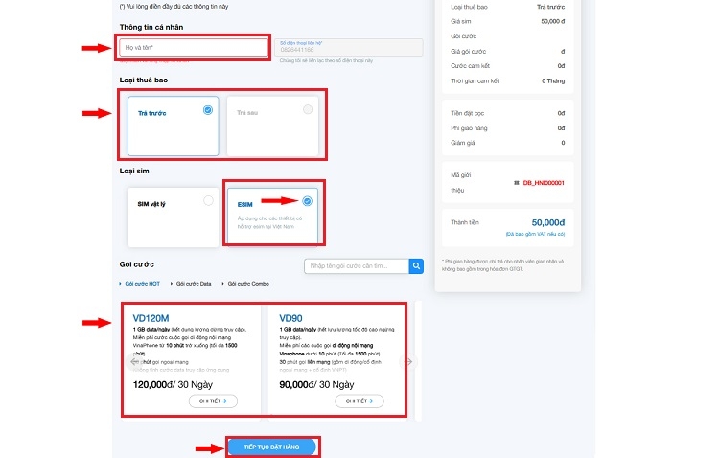Switch to the Gói cước Combo tab
719x458 pixels.
click(250, 284)
